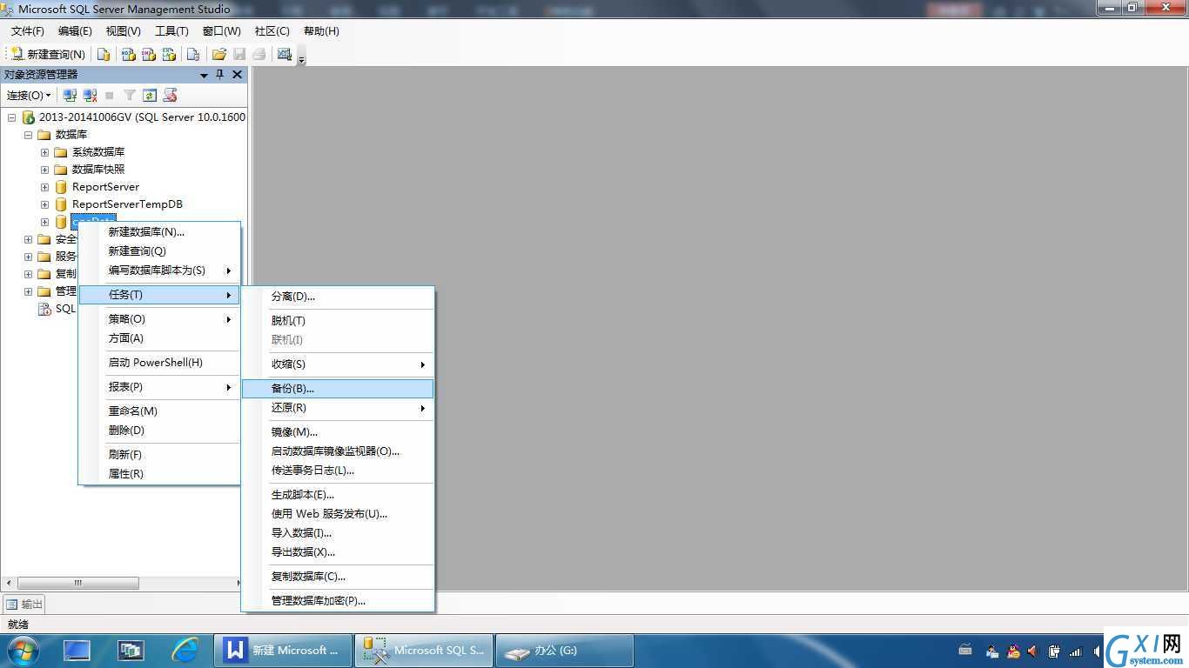The width and height of the screenshot is (1189, 668).
Task: Collapse the 数据库 folder node
Action: pyautogui.click(x=28, y=135)
